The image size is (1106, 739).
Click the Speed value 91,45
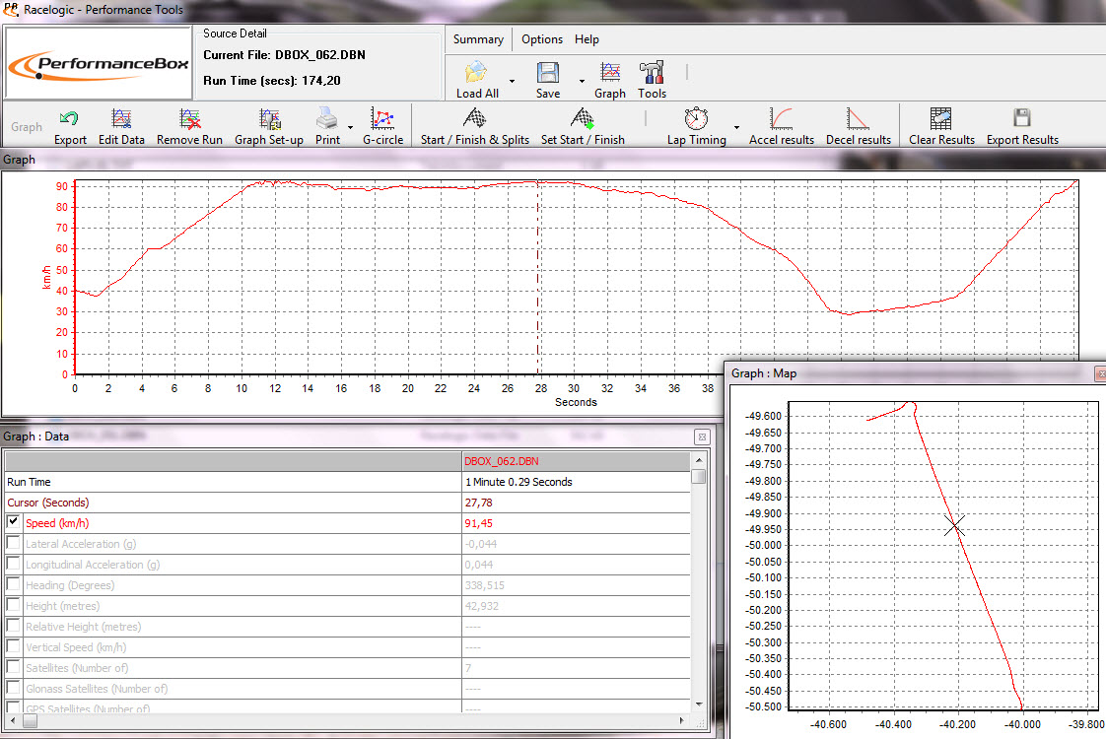[x=479, y=523]
